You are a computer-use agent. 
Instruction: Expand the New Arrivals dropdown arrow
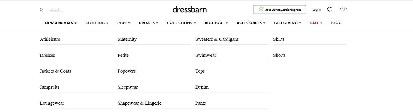click(x=75, y=23)
